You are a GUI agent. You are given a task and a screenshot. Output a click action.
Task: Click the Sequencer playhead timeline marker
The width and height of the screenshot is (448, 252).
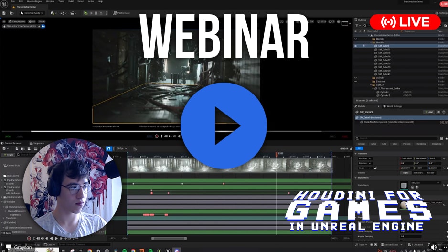[277, 154]
